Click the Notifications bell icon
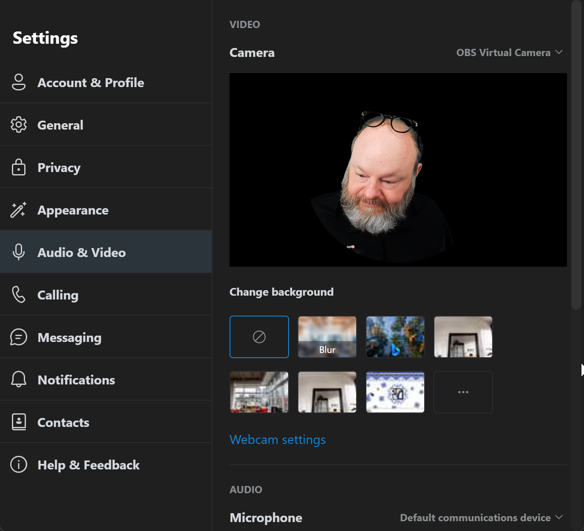The height and width of the screenshot is (531, 584). pos(19,379)
